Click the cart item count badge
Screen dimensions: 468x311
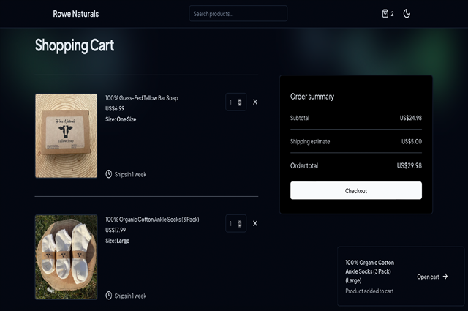[x=392, y=14]
